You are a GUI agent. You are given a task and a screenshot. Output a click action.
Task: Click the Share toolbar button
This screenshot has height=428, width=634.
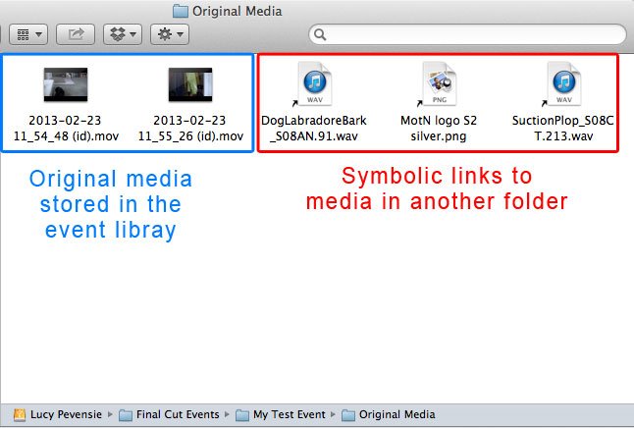(x=76, y=34)
